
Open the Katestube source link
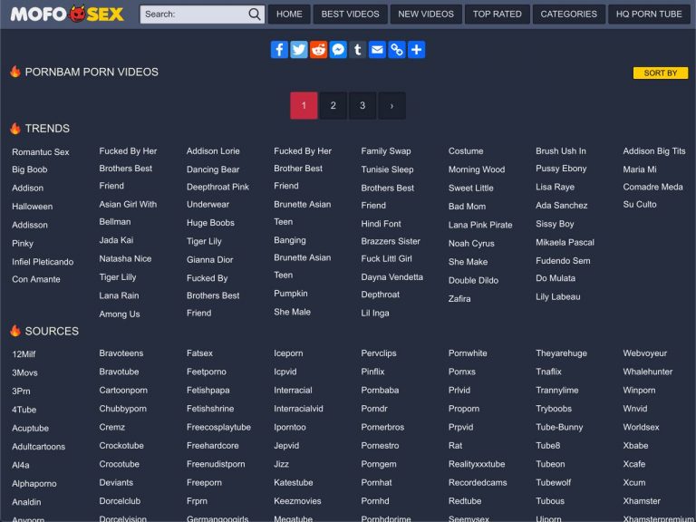293,482
